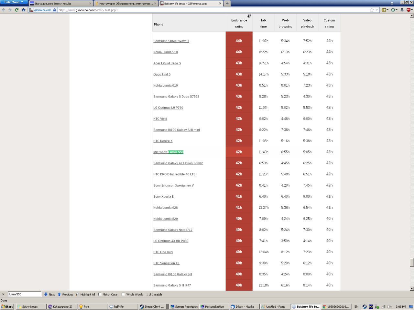Switch to half-life taskbar button
The width and height of the screenshot is (414, 310).
123,306
